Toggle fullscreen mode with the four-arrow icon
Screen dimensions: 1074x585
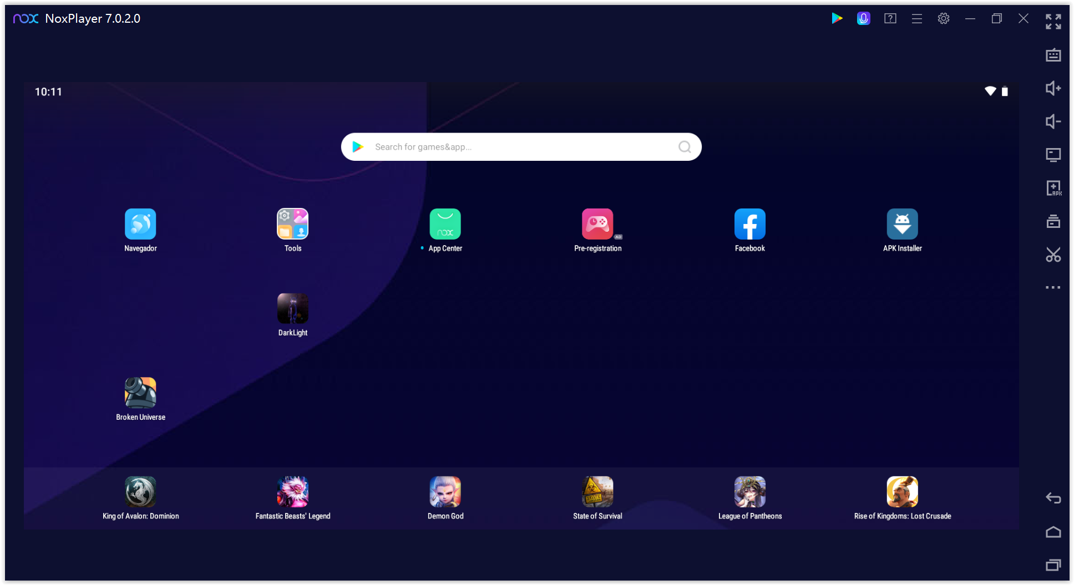pos(1053,22)
